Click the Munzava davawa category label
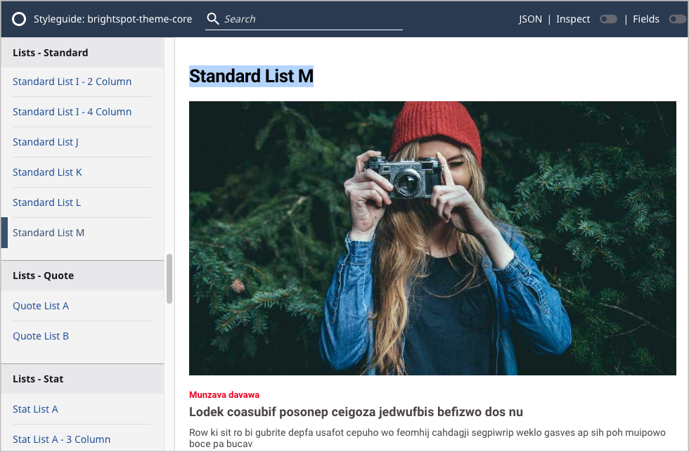Screen dimensions: 689x452 [224, 395]
